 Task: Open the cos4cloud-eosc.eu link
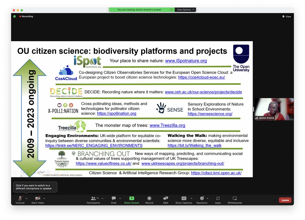(x=202, y=77)
